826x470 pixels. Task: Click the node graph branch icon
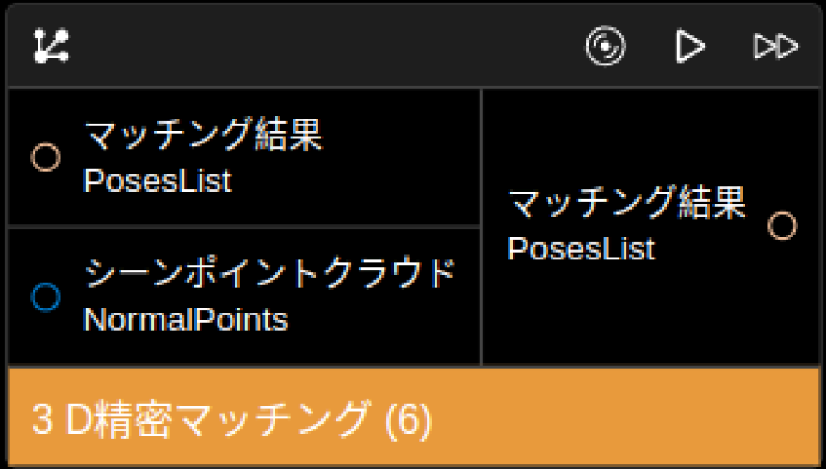tap(52, 46)
